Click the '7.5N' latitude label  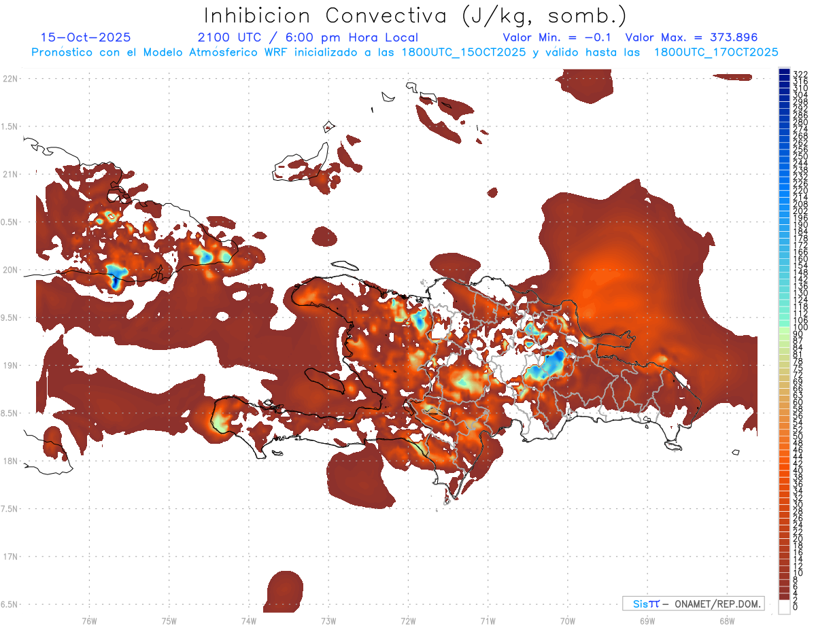coord(10,509)
